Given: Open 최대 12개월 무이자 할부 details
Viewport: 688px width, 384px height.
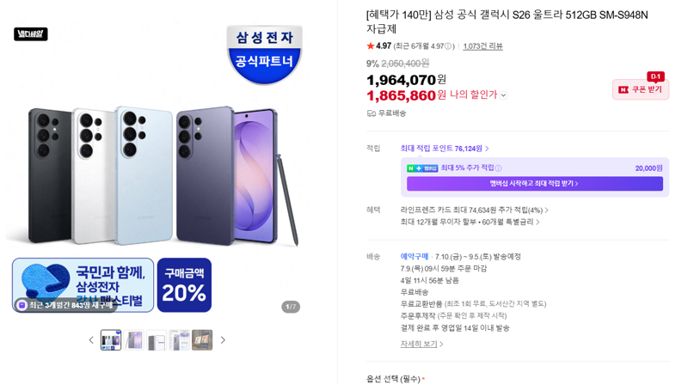Looking at the screenshot, I should click(470, 222).
